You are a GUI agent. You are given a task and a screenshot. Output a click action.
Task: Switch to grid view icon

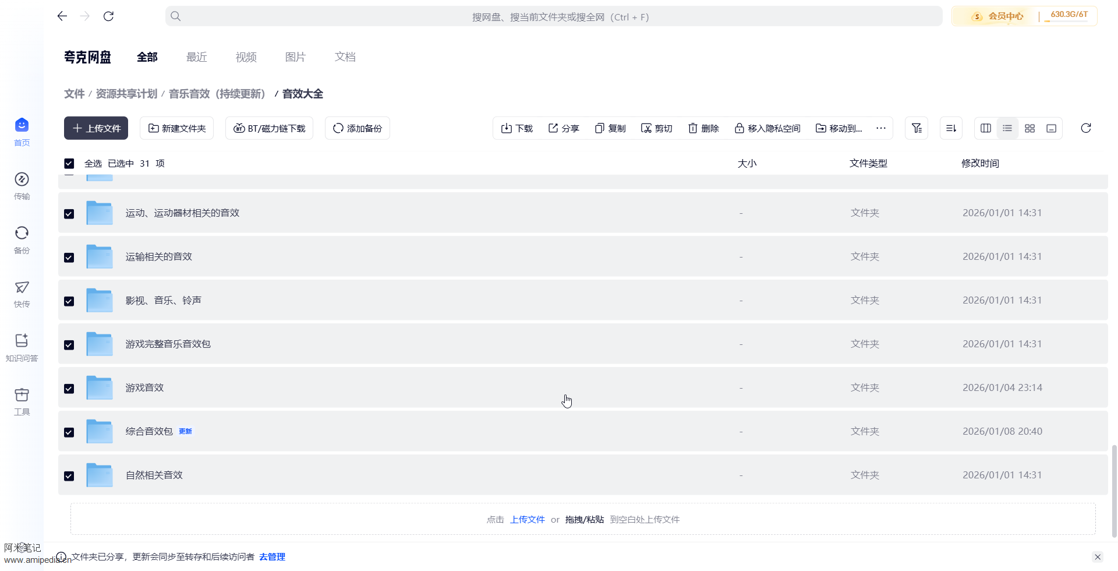pos(1029,128)
